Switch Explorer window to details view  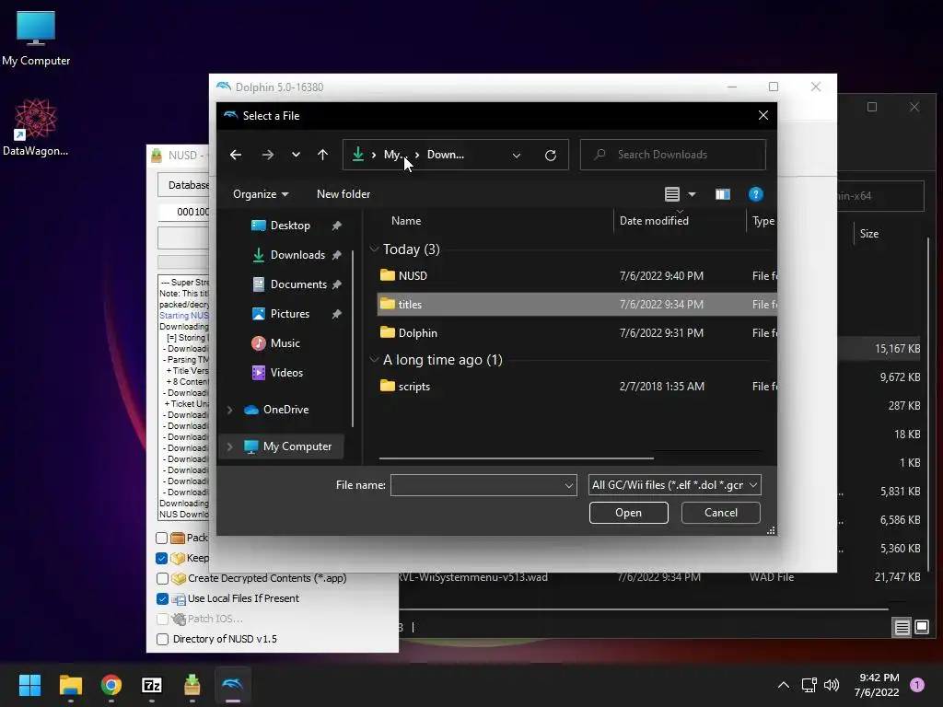click(x=902, y=628)
